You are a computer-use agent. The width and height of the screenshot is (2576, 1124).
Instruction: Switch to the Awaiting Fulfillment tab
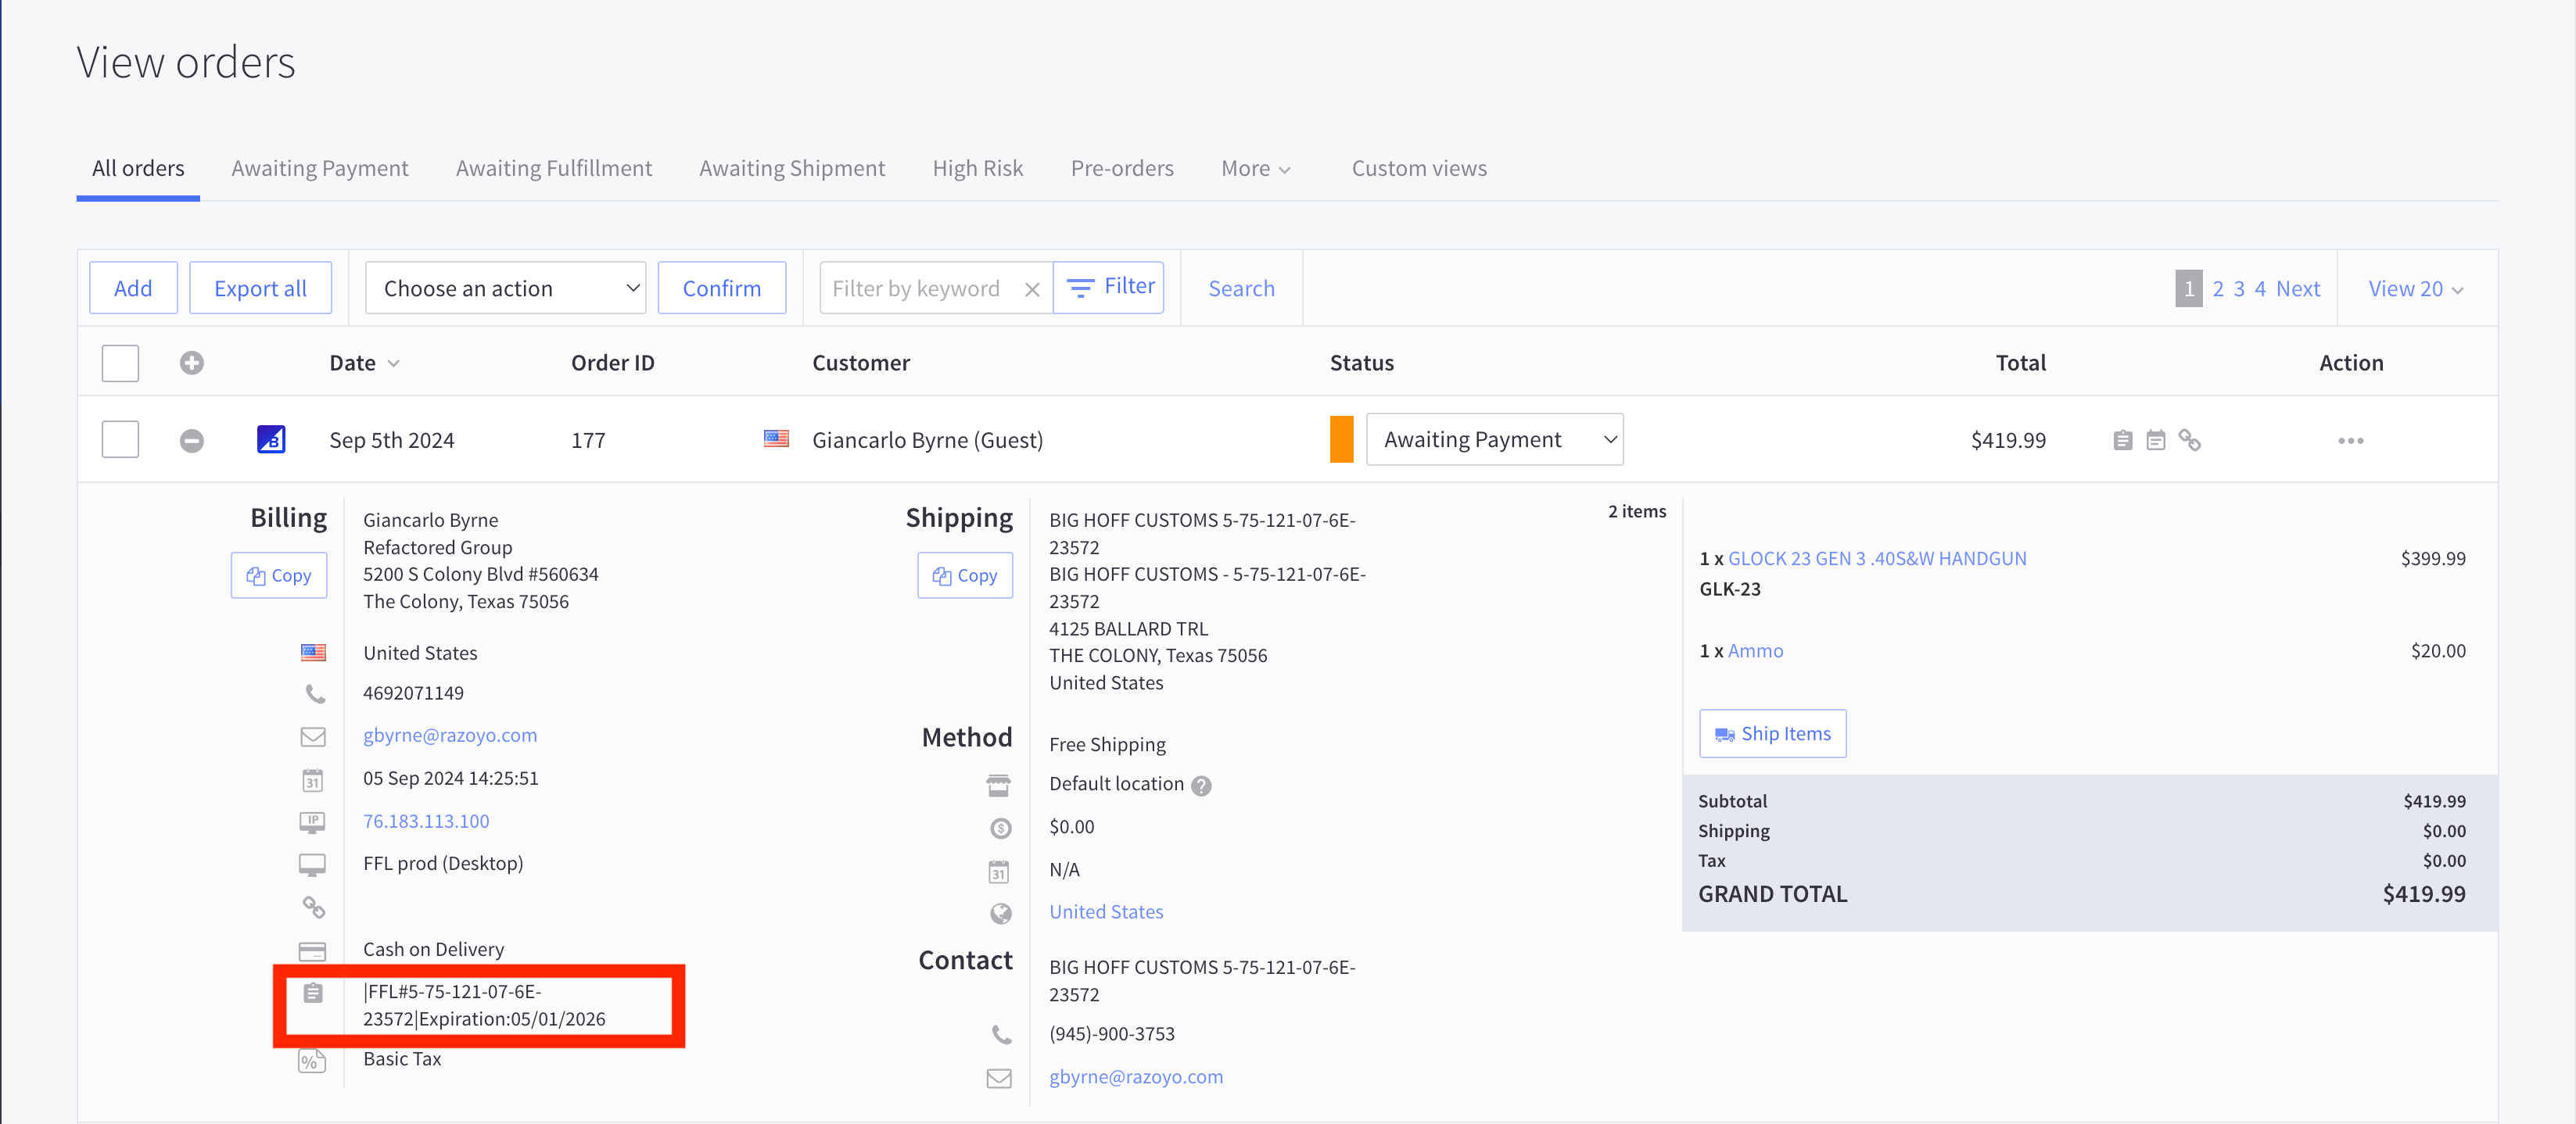pyautogui.click(x=553, y=168)
